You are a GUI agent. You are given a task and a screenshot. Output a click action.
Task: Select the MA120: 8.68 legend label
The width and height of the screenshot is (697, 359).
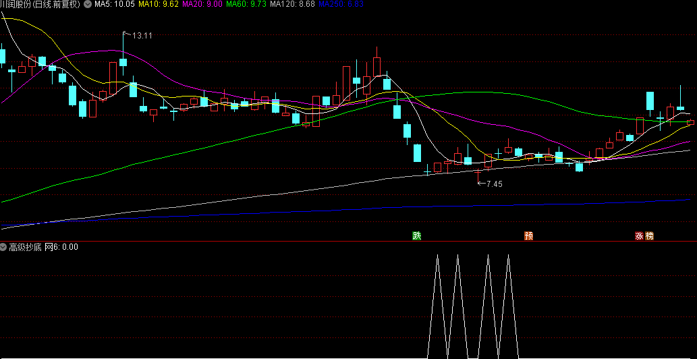tap(291, 5)
